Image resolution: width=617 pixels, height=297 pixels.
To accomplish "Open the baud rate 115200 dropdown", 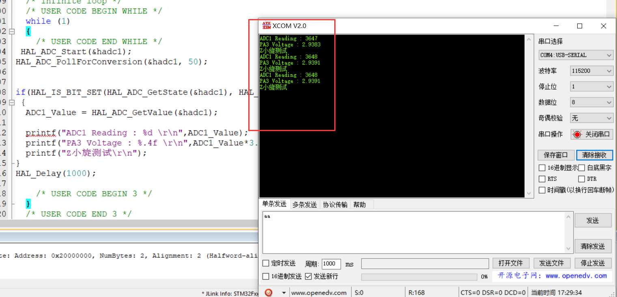I will pos(592,71).
